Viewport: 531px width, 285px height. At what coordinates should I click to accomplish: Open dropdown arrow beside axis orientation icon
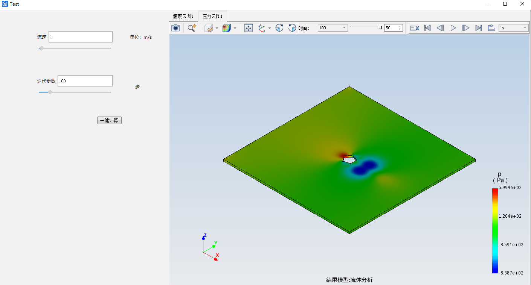click(x=270, y=28)
